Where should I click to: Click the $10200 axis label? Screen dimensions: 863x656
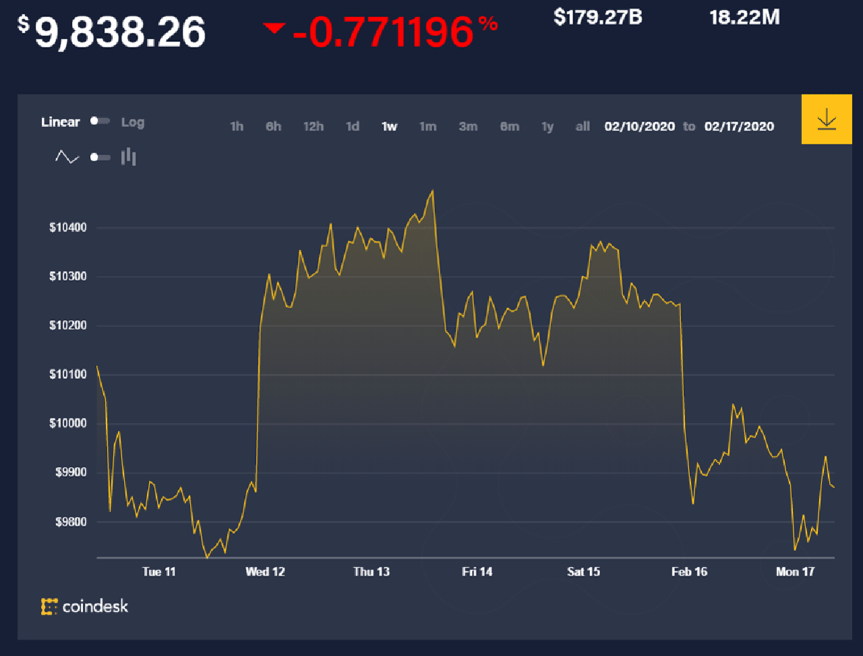pos(67,326)
